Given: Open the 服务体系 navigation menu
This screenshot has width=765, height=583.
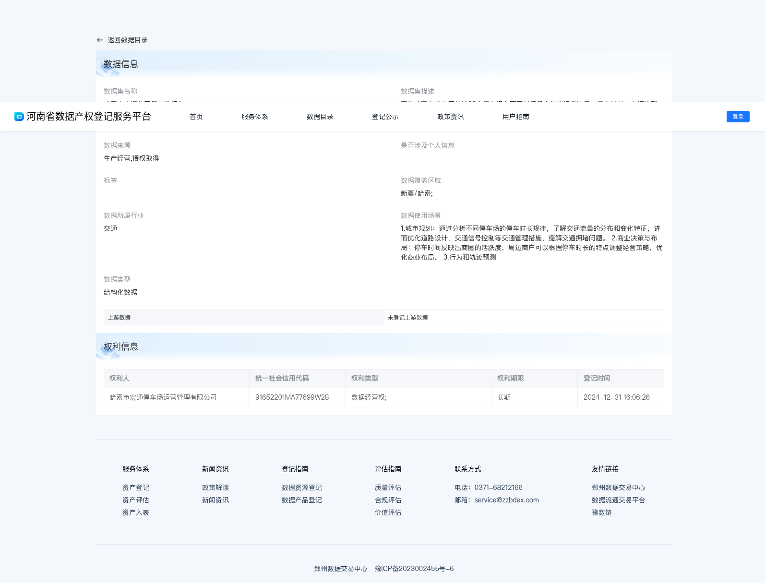Looking at the screenshot, I should click(x=255, y=117).
